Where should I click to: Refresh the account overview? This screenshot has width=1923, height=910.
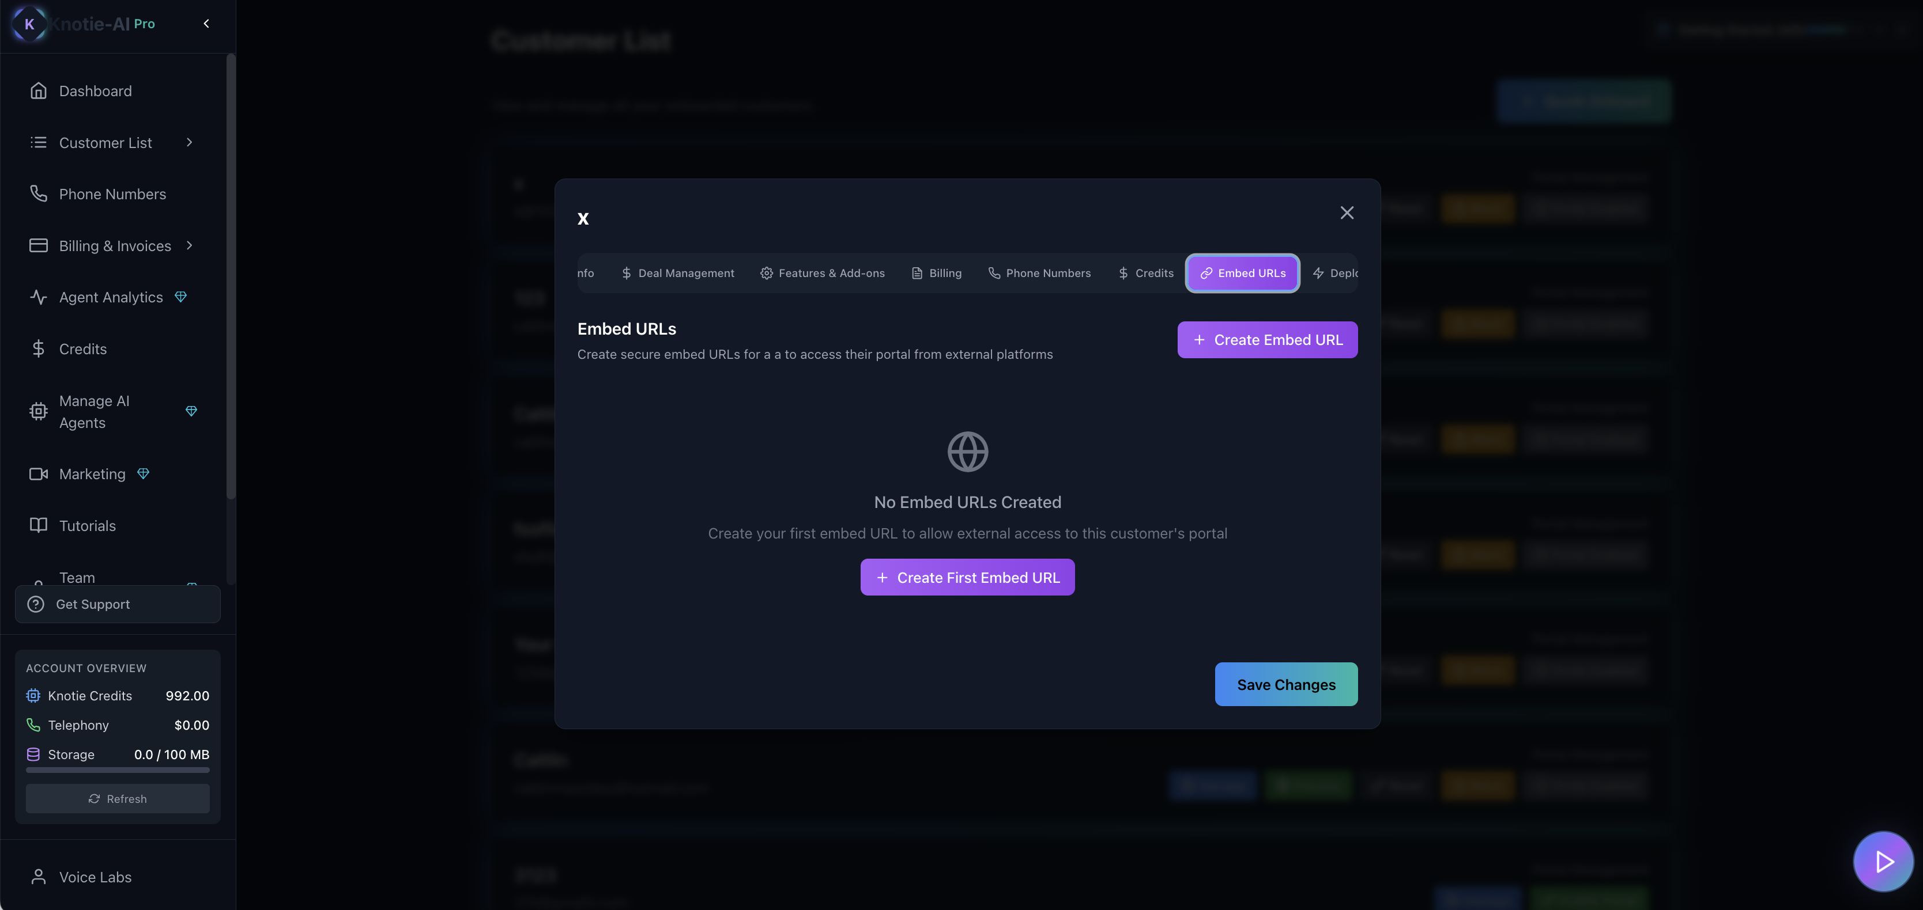117,799
